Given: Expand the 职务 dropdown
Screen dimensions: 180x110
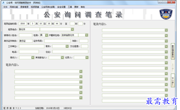Looking at the screenshot, I should (67, 46).
